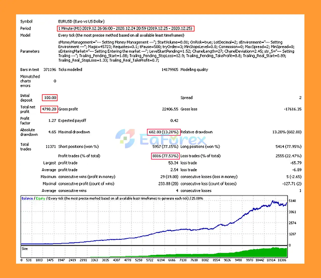This screenshot has height=278, width=321.
Task: Click the Profit factor value 1.27
Action: 52,121
